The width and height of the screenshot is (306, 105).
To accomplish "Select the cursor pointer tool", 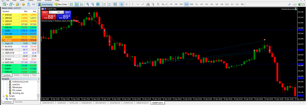I will click(x=122, y=4).
